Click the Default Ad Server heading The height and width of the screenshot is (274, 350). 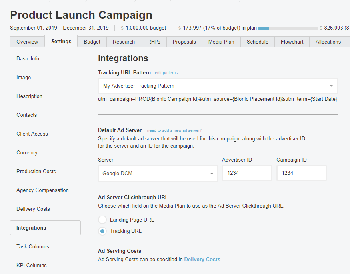(120, 130)
